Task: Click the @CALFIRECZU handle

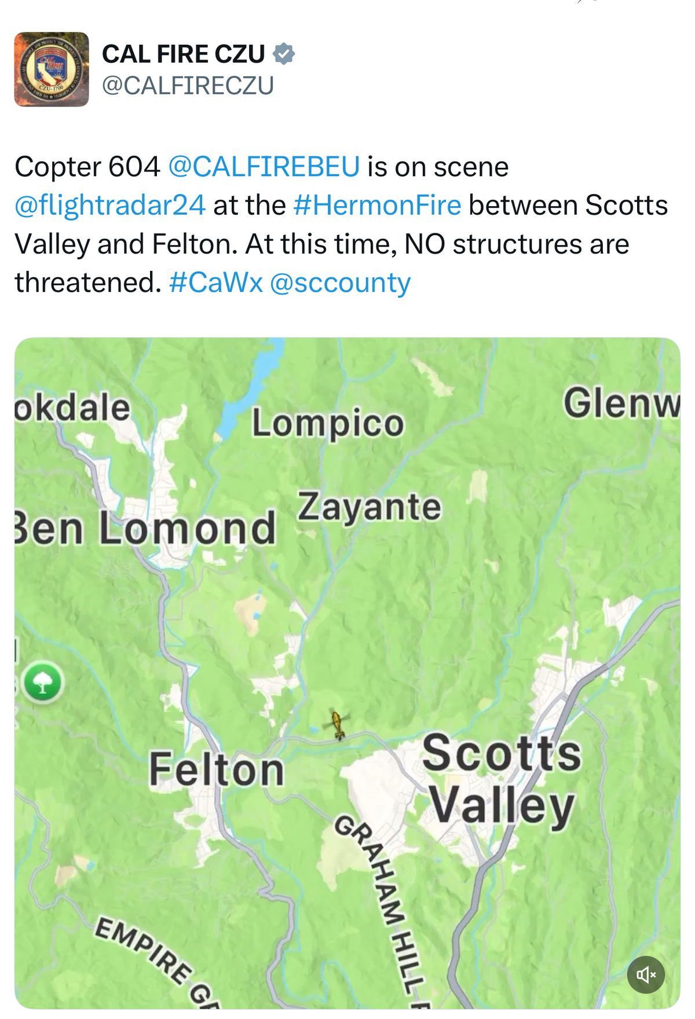Action: click(x=188, y=86)
